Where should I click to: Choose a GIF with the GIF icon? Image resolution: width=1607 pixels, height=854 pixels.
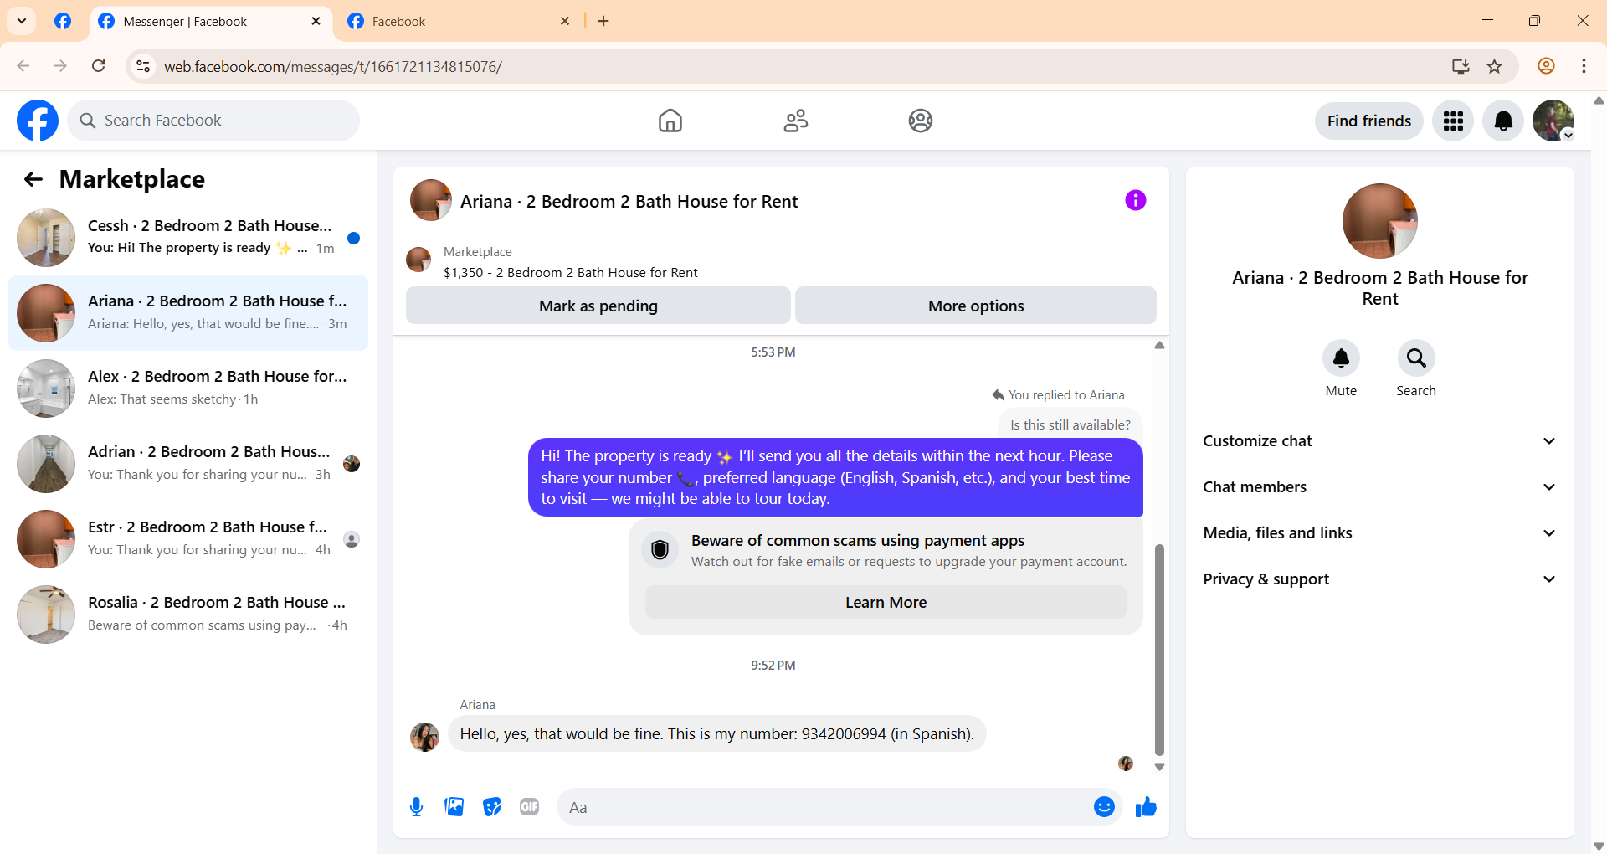pyautogui.click(x=530, y=807)
